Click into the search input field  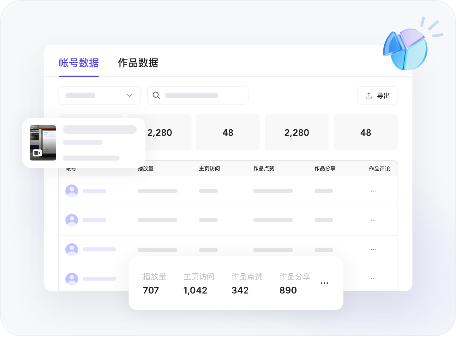[x=202, y=95]
